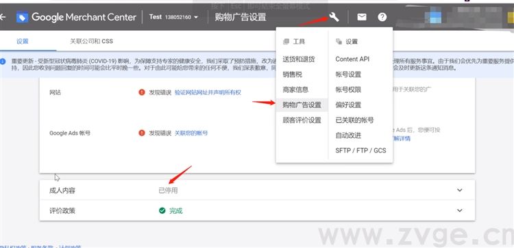Open the mail notifications icon

(362, 17)
